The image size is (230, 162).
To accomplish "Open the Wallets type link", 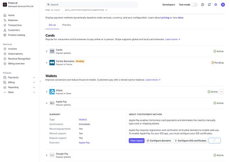I will pyautogui.click(x=83, y=120).
